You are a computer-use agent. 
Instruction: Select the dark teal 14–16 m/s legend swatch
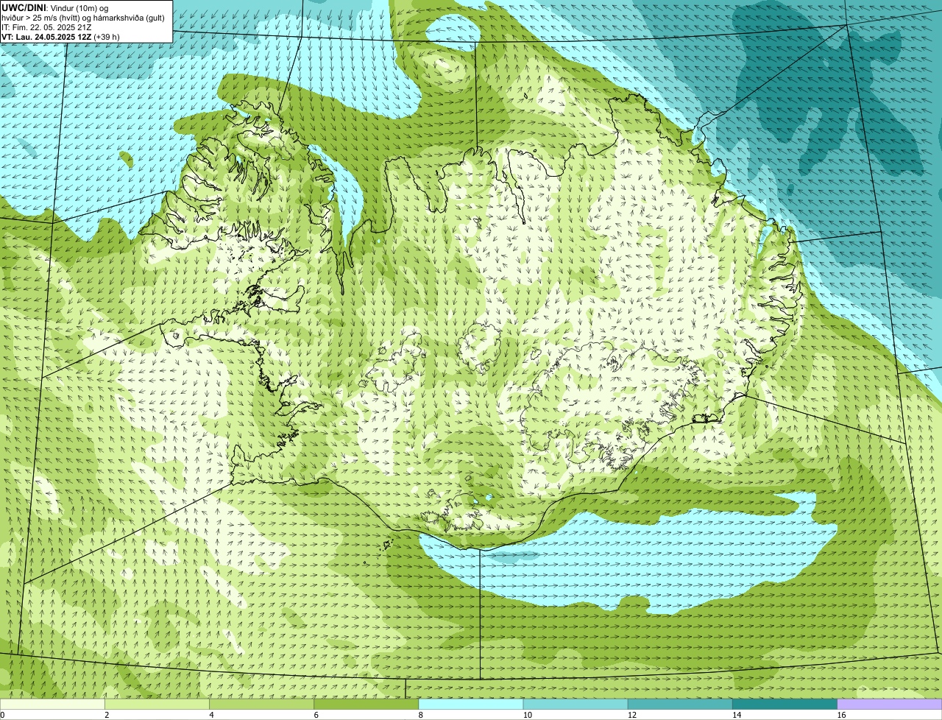(x=785, y=704)
